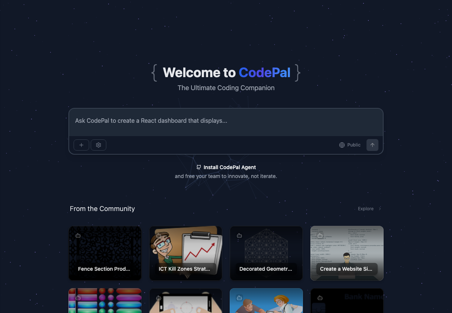The height and width of the screenshot is (313, 452).
Task: Open the cartoon doctor thumbnail card
Action: pyautogui.click(x=267, y=301)
